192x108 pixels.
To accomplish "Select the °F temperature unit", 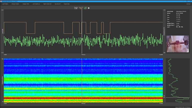I will [x=179, y=27].
